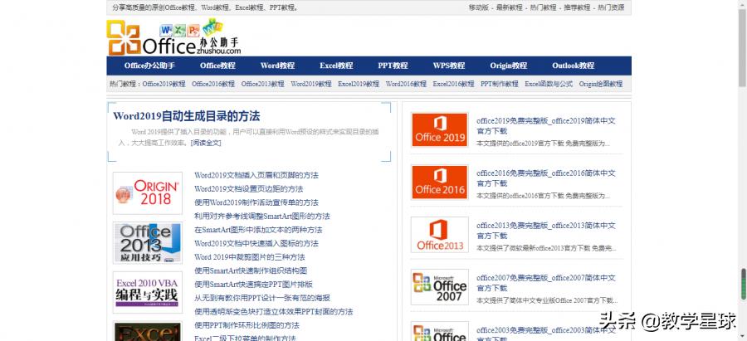Go to 热门资源 link in top bar
Image resolution: width=747 pixels, height=341 pixels.
[x=611, y=7]
